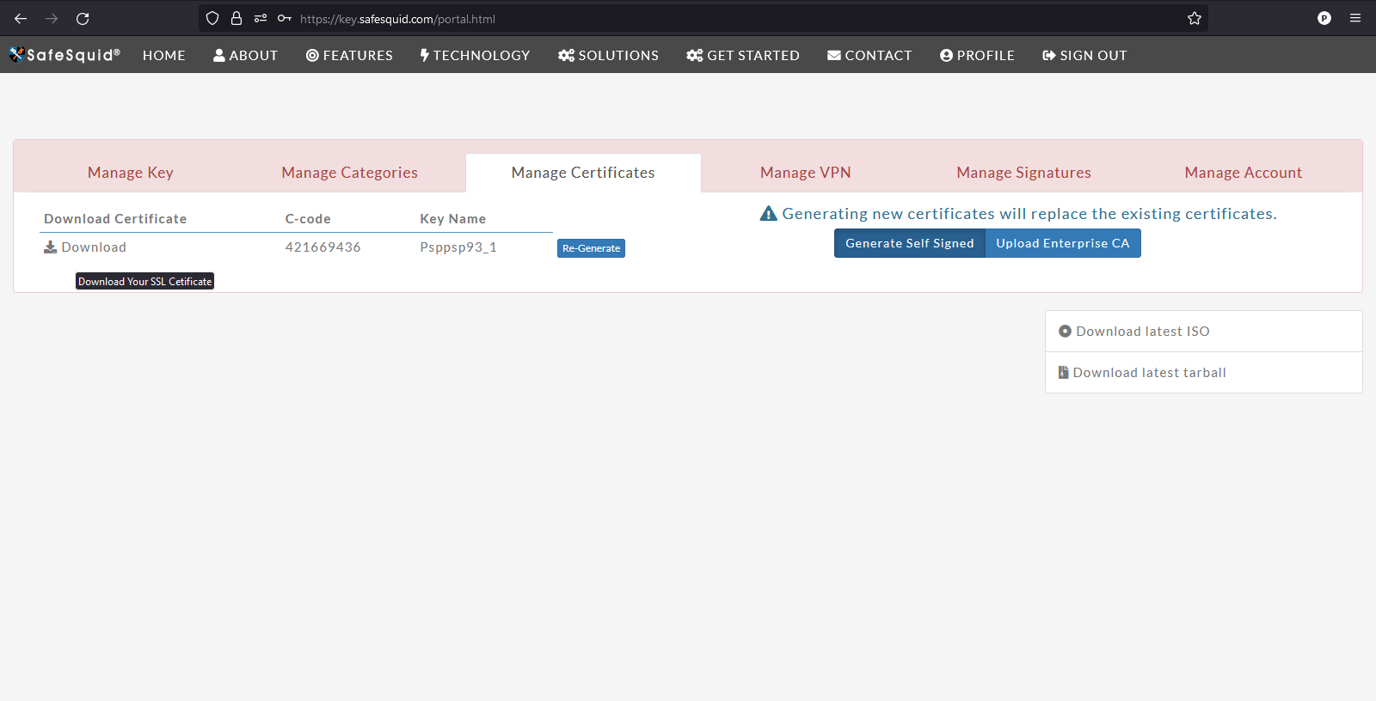Open the FEATURES navigation item
This screenshot has width=1376, height=701.
click(349, 55)
